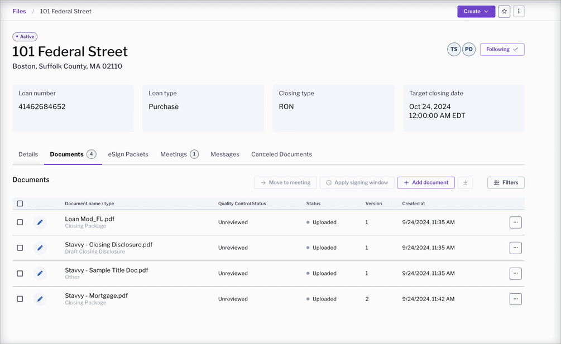The height and width of the screenshot is (344, 561).
Task: Click Draft Closing Disclosure type label
Action: [95, 251]
